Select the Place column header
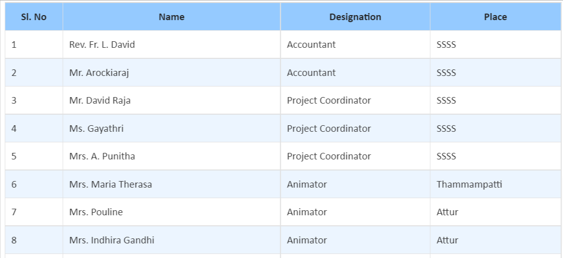 (495, 17)
